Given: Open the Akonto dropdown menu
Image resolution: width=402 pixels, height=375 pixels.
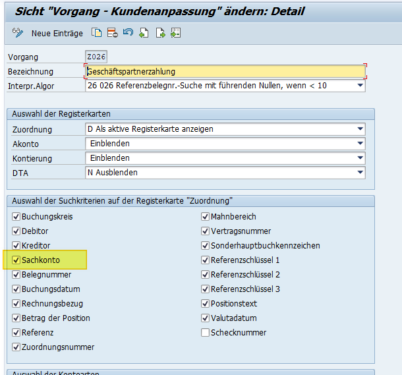Looking at the screenshot, I should (360, 144).
